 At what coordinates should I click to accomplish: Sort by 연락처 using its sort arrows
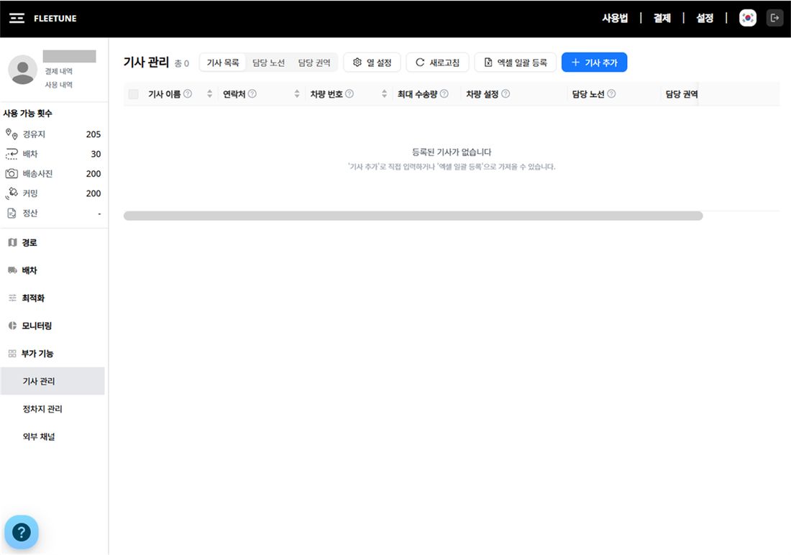point(296,94)
